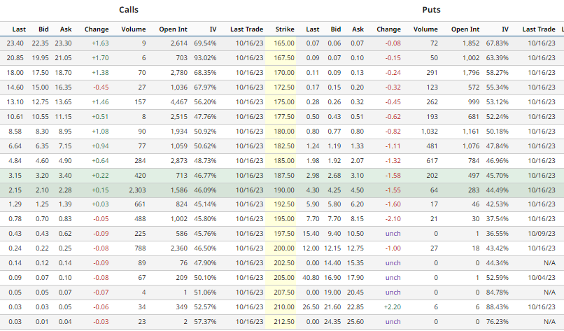Click the Puts section heading
The width and height of the screenshot is (564, 331).
tap(431, 10)
